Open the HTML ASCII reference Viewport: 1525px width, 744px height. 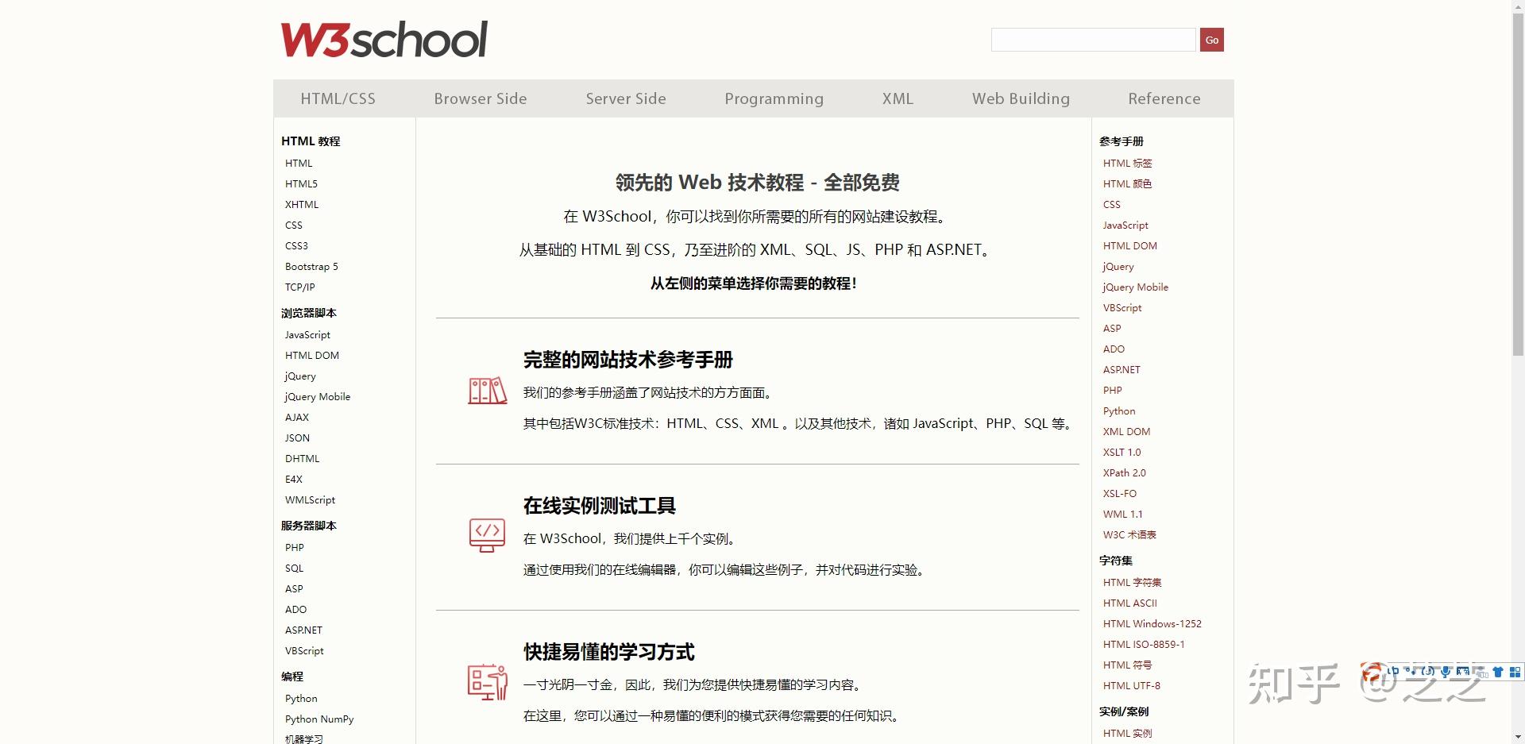(x=1130, y=603)
